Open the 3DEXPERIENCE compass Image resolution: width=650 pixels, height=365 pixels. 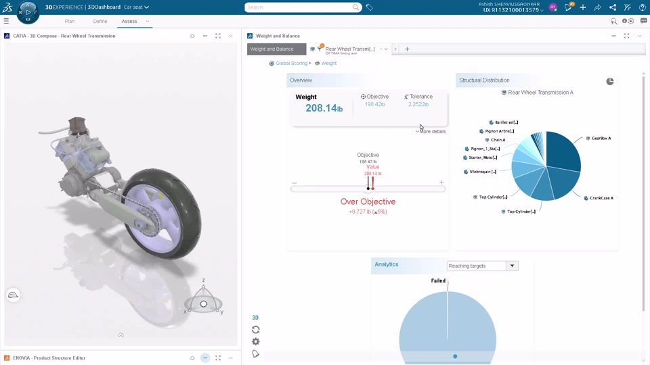(x=28, y=12)
